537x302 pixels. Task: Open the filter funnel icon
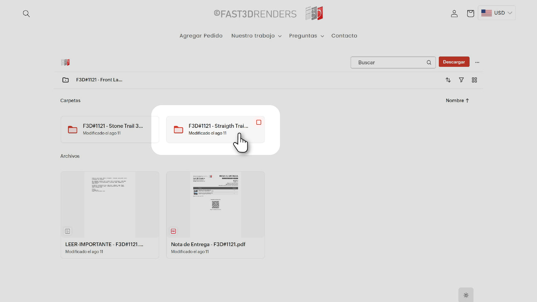click(x=461, y=80)
